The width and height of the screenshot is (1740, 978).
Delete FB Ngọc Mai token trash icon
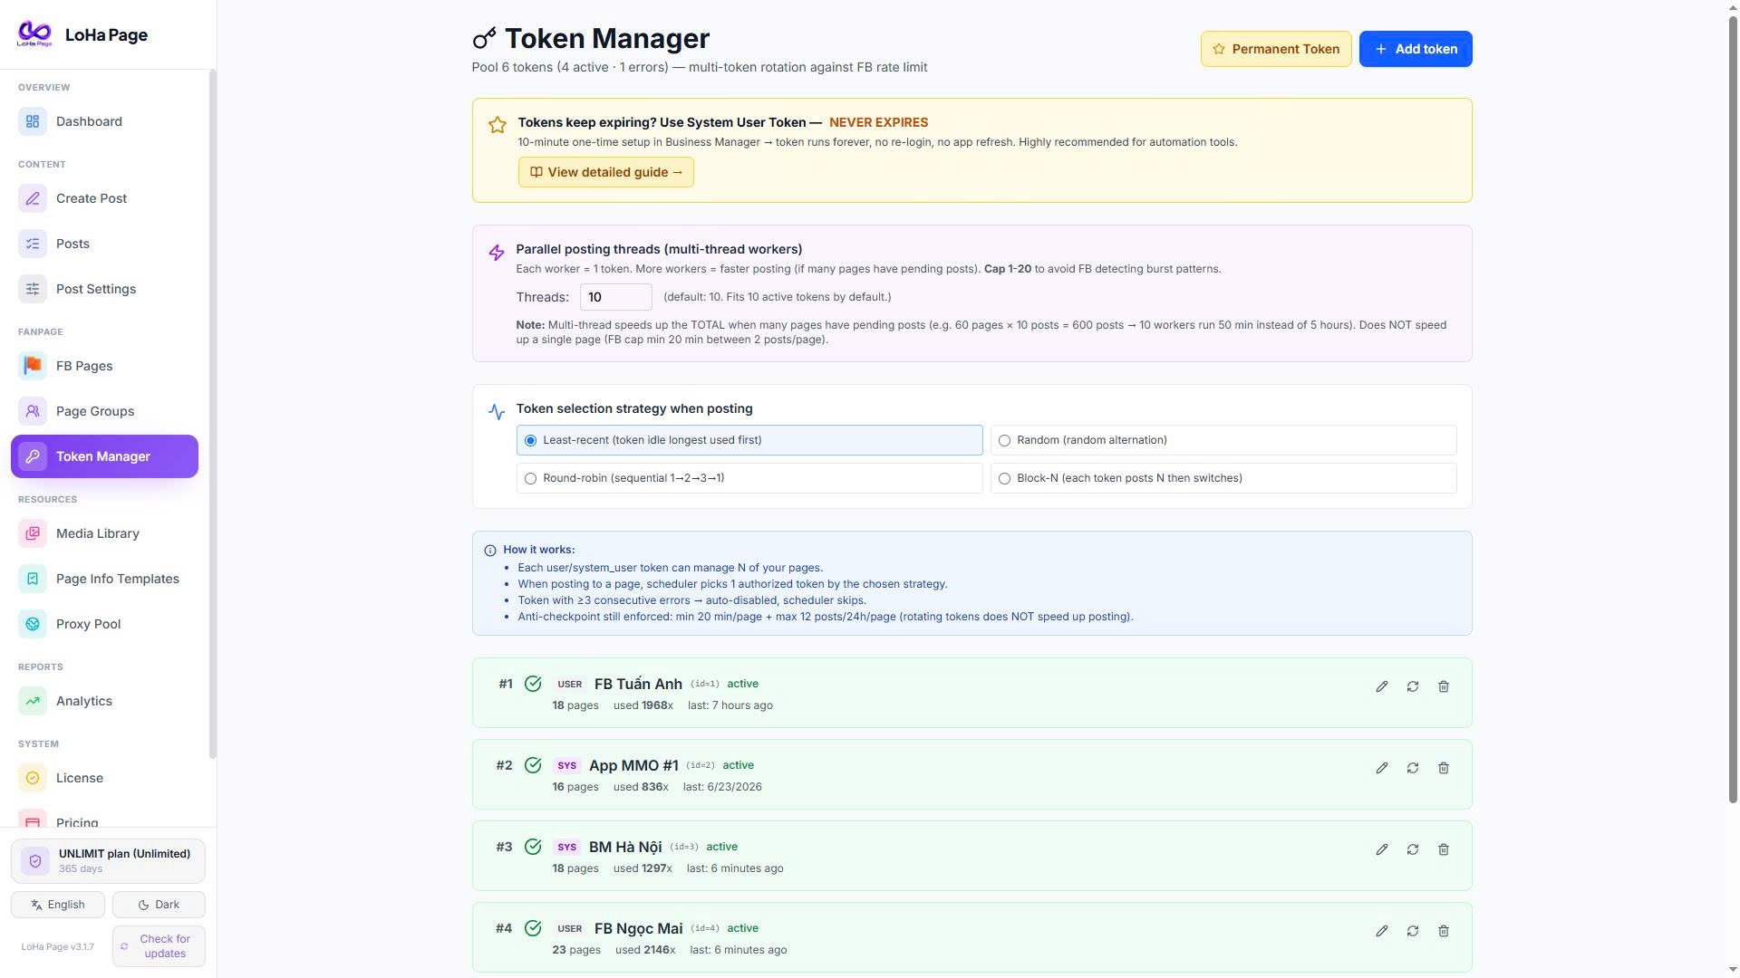1444,931
